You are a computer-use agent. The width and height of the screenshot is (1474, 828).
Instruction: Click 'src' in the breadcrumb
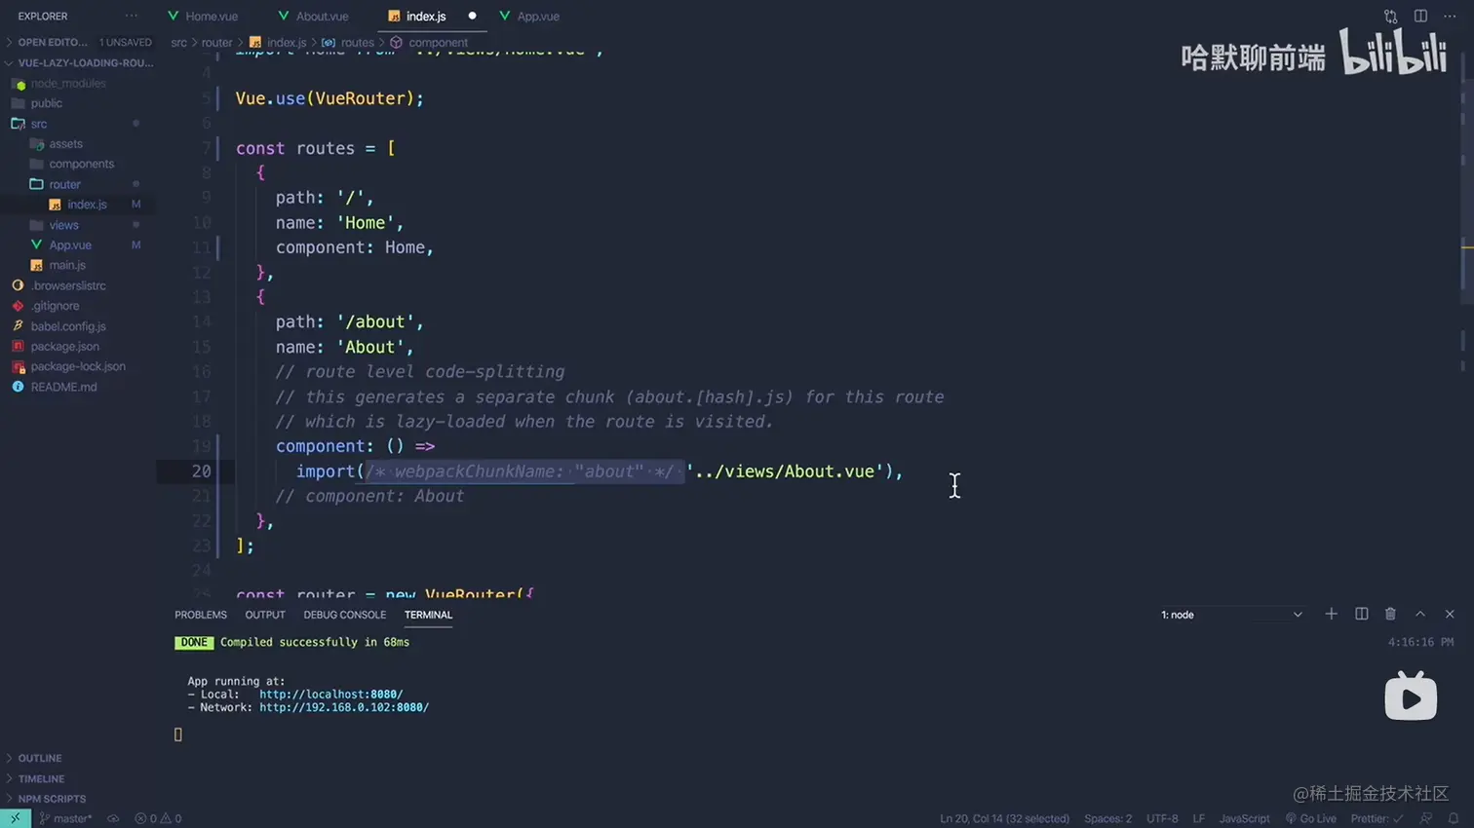click(x=178, y=43)
